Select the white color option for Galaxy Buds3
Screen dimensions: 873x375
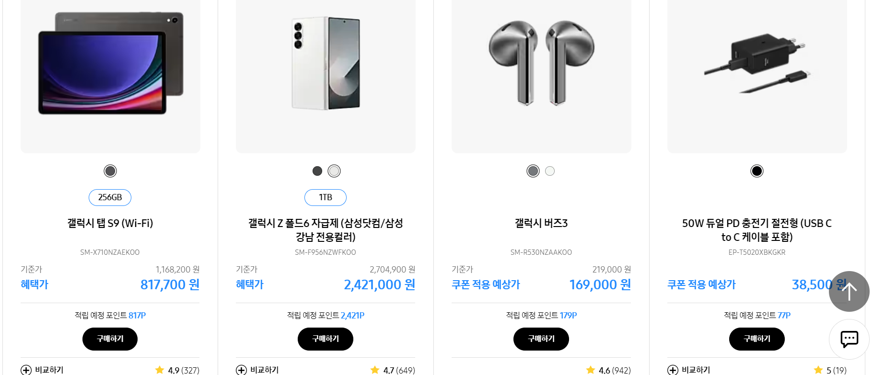click(x=550, y=170)
